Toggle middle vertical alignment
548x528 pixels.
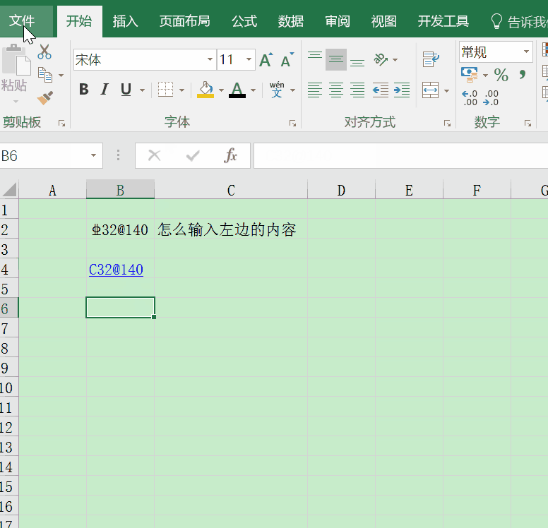coord(336,59)
